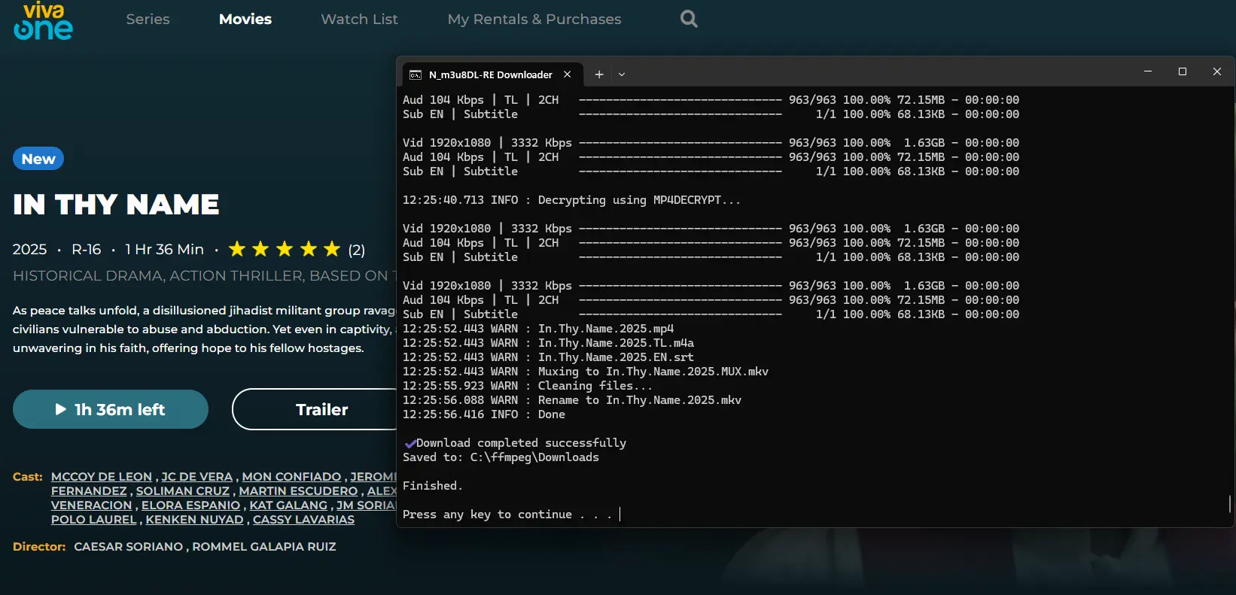Expand the terminal profile dropdown chevron
This screenshot has height=595, width=1236.
pos(622,74)
